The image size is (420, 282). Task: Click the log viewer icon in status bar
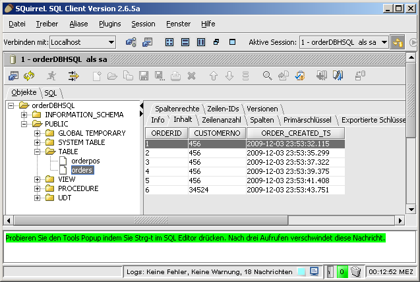tap(315, 271)
